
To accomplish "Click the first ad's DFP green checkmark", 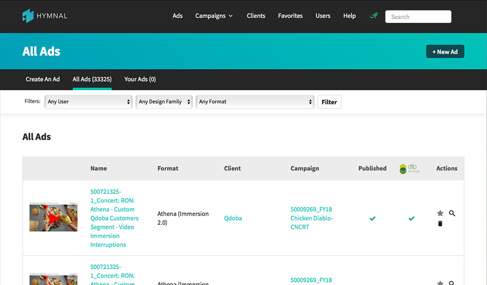I will click(x=411, y=219).
